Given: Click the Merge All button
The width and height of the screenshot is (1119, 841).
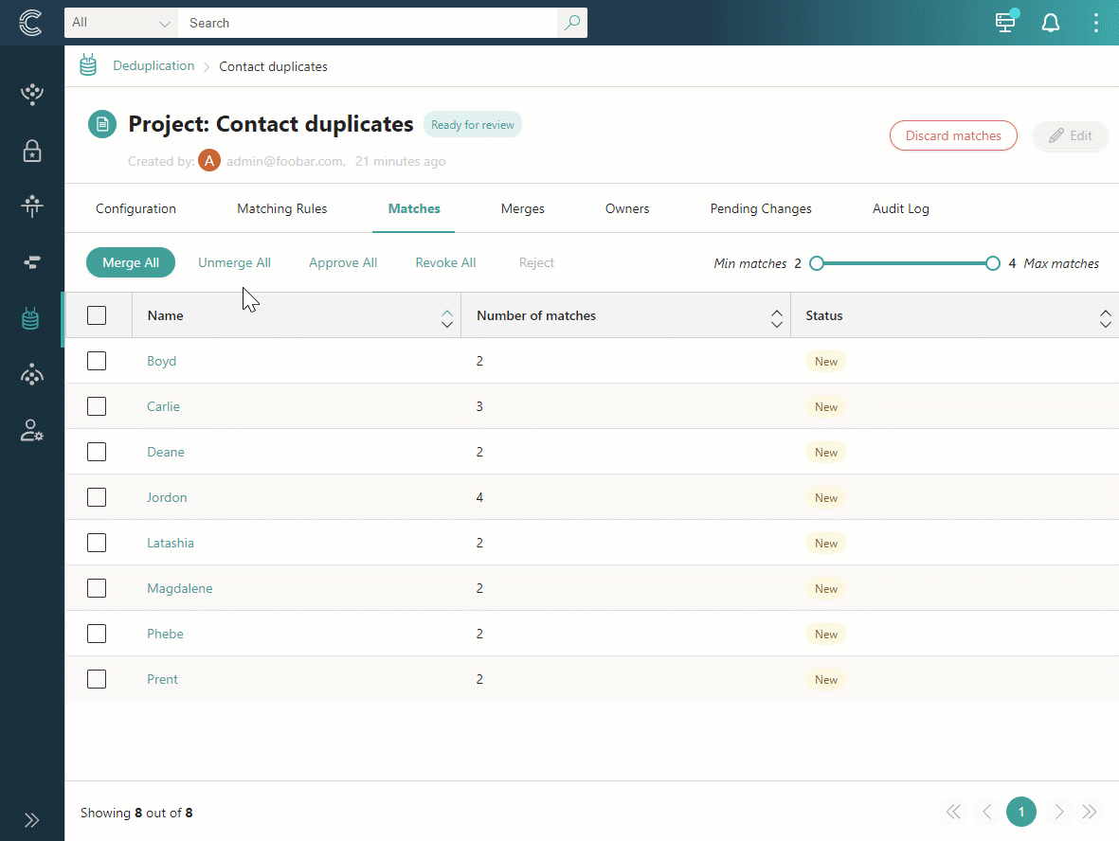Looking at the screenshot, I should point(130,262).
